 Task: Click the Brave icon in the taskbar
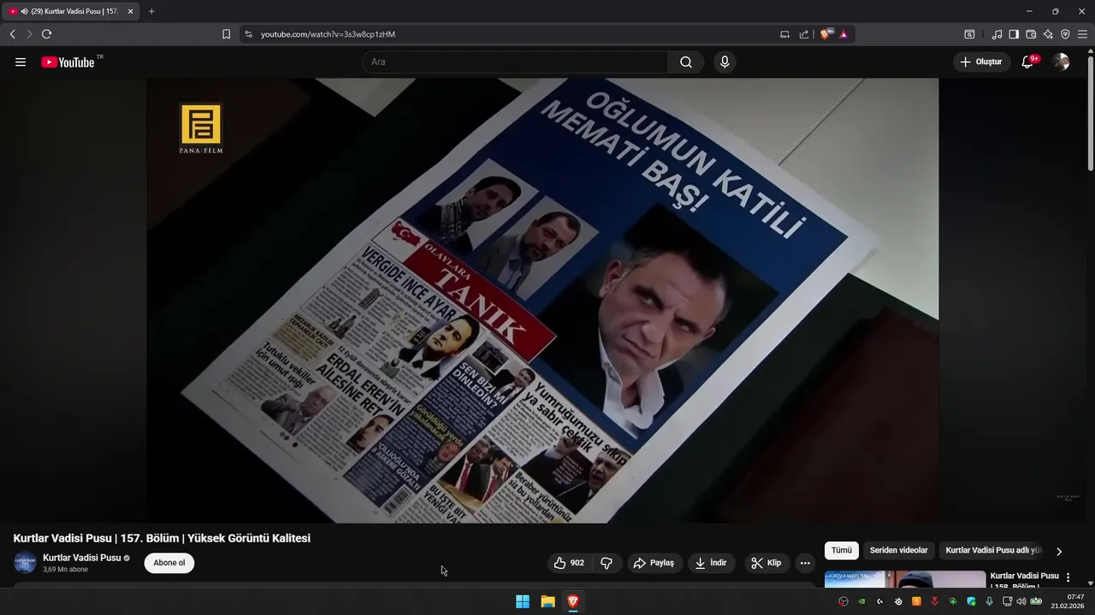pyautogui.click(x=573, y=601)
